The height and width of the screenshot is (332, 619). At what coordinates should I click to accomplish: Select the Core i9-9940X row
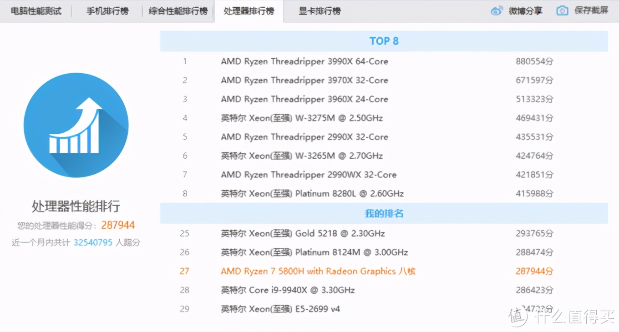286,290
